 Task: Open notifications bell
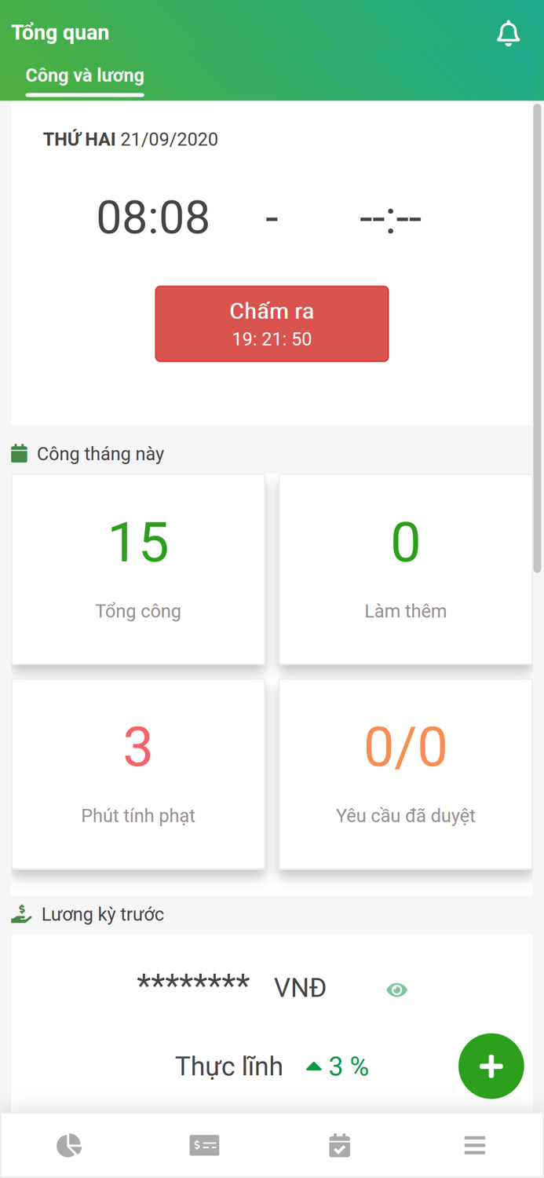point(509,34)
